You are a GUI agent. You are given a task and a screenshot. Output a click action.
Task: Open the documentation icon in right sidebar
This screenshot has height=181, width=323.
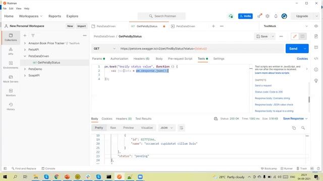pyautogui.click(x=316, y=36)
